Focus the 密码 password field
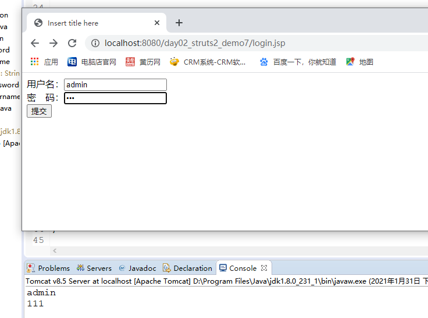This screenshot has width=428, height=318. (x=115, y=98)
